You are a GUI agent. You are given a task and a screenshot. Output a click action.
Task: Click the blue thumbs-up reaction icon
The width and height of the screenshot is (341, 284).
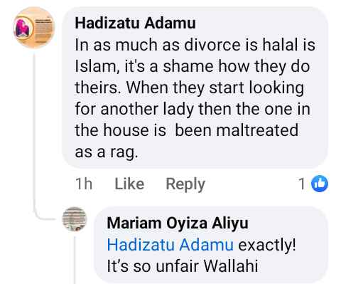(x=320, y=184)
